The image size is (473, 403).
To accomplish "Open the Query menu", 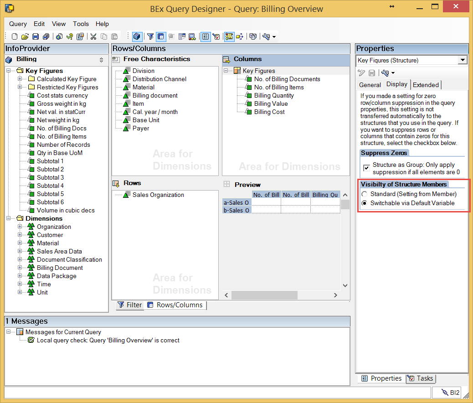I will click(x=18, y=24).
